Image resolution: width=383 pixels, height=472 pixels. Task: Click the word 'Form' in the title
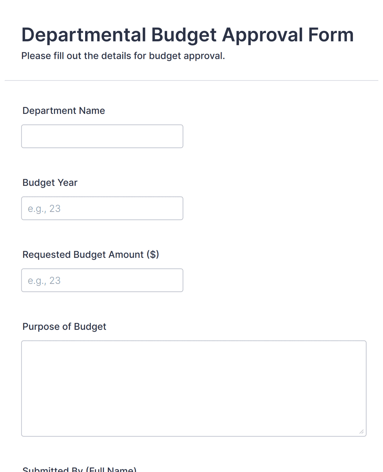[x=331, y=35]
